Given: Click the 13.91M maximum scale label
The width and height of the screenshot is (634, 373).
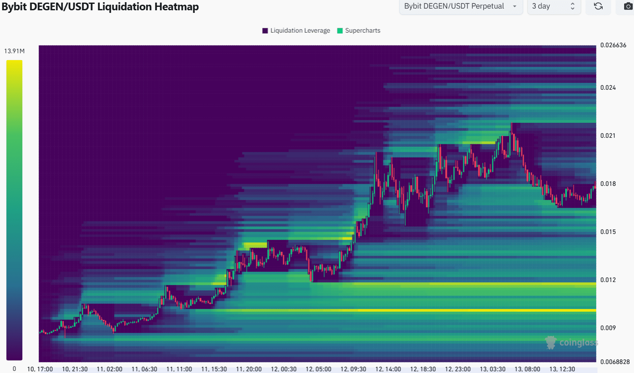Looking at the screenshot, I should (15, 51).
